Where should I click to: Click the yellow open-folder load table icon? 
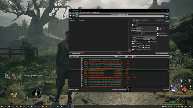click(x=74, y=16)
